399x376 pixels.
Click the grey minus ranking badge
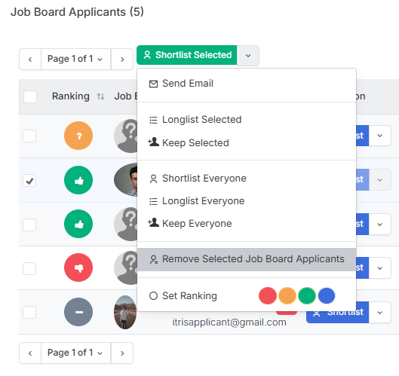(x=78, y=312)
